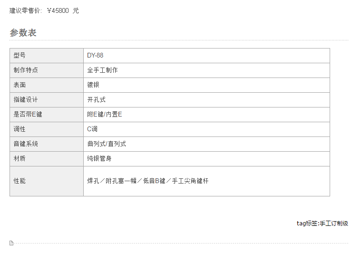Click the 开孔式 key design value
This screenshot has height=253, width=352.
96,100
